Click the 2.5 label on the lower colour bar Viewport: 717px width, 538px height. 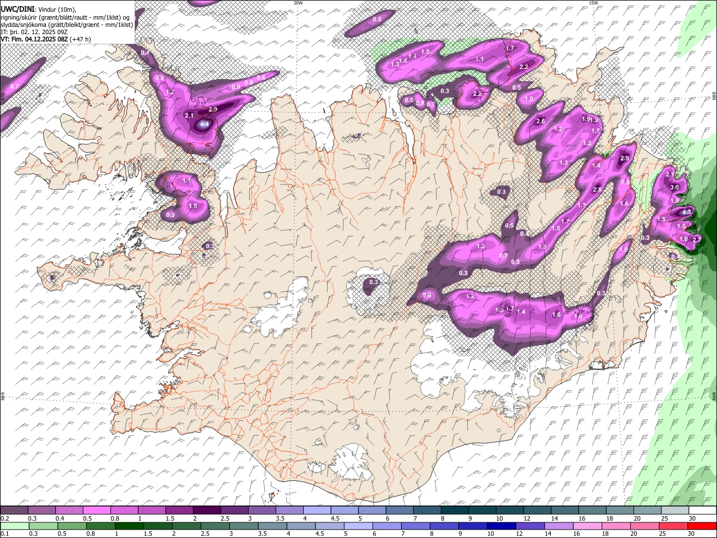pyautogui.click(x=205, y=534)
